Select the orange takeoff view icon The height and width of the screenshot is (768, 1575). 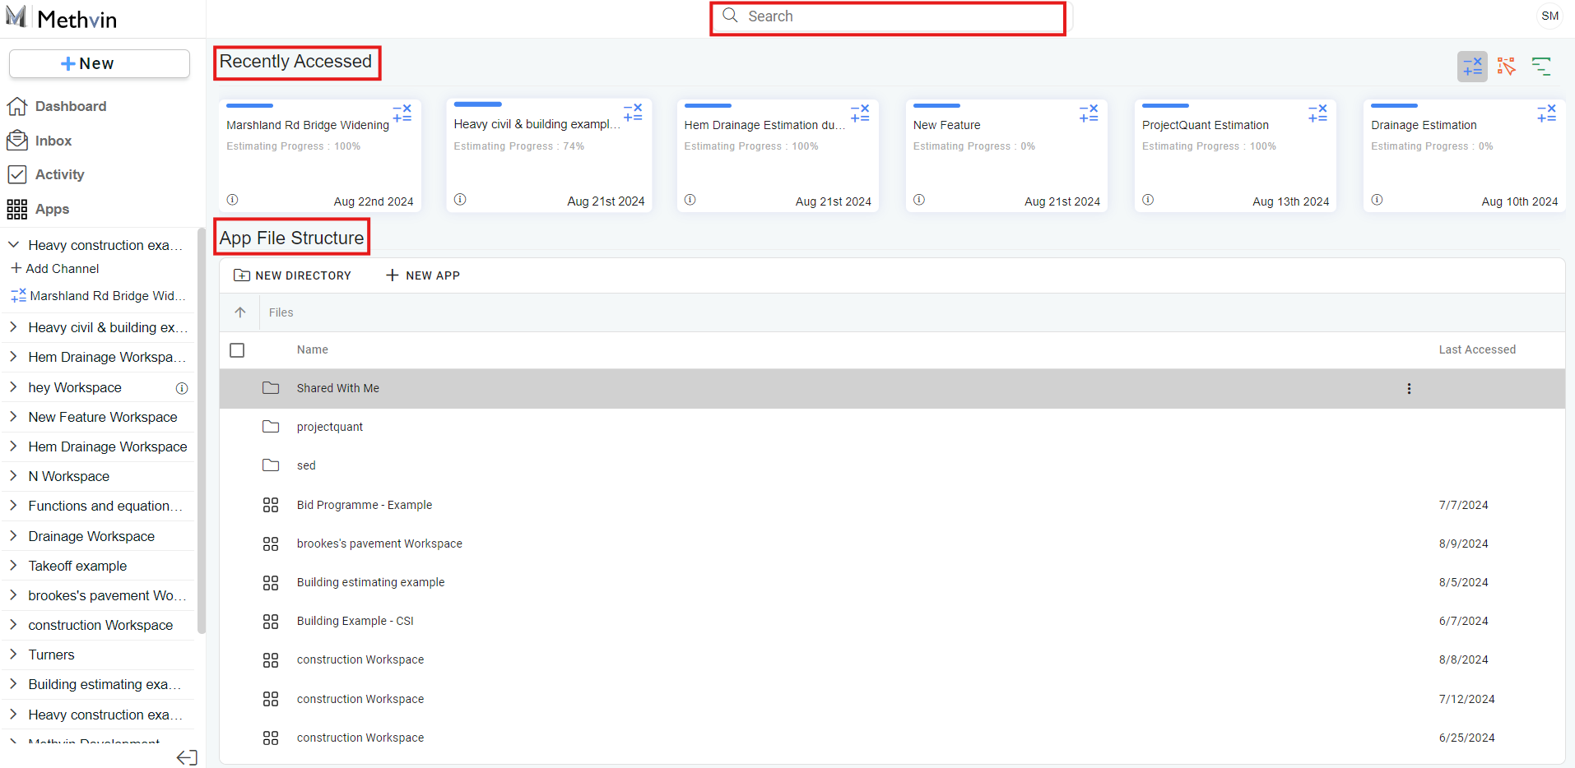(x=1506, y=67)
